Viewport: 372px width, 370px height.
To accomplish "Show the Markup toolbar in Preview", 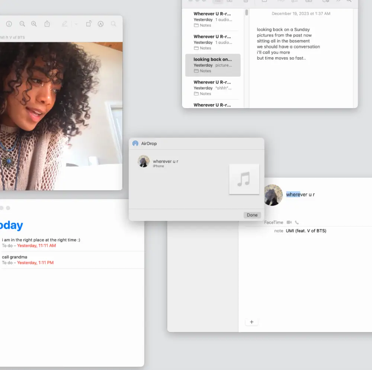I will [100, 24].
